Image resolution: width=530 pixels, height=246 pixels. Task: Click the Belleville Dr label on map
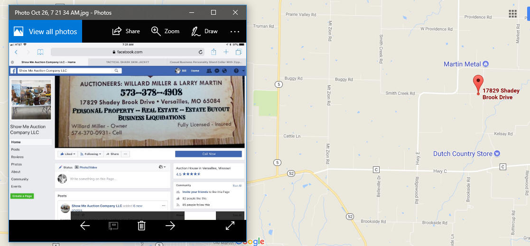pyautogui.click(x=379, y=187)
